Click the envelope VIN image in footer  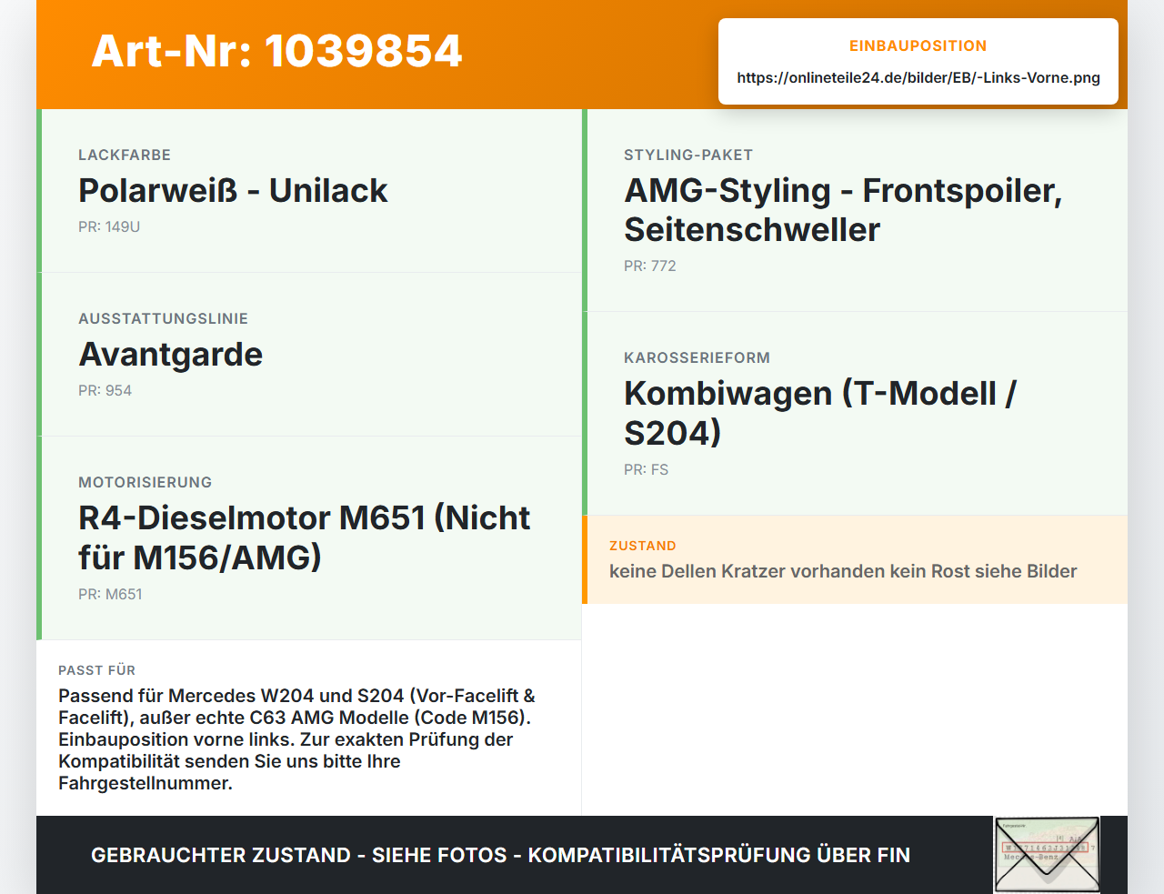coord(1047,855)
